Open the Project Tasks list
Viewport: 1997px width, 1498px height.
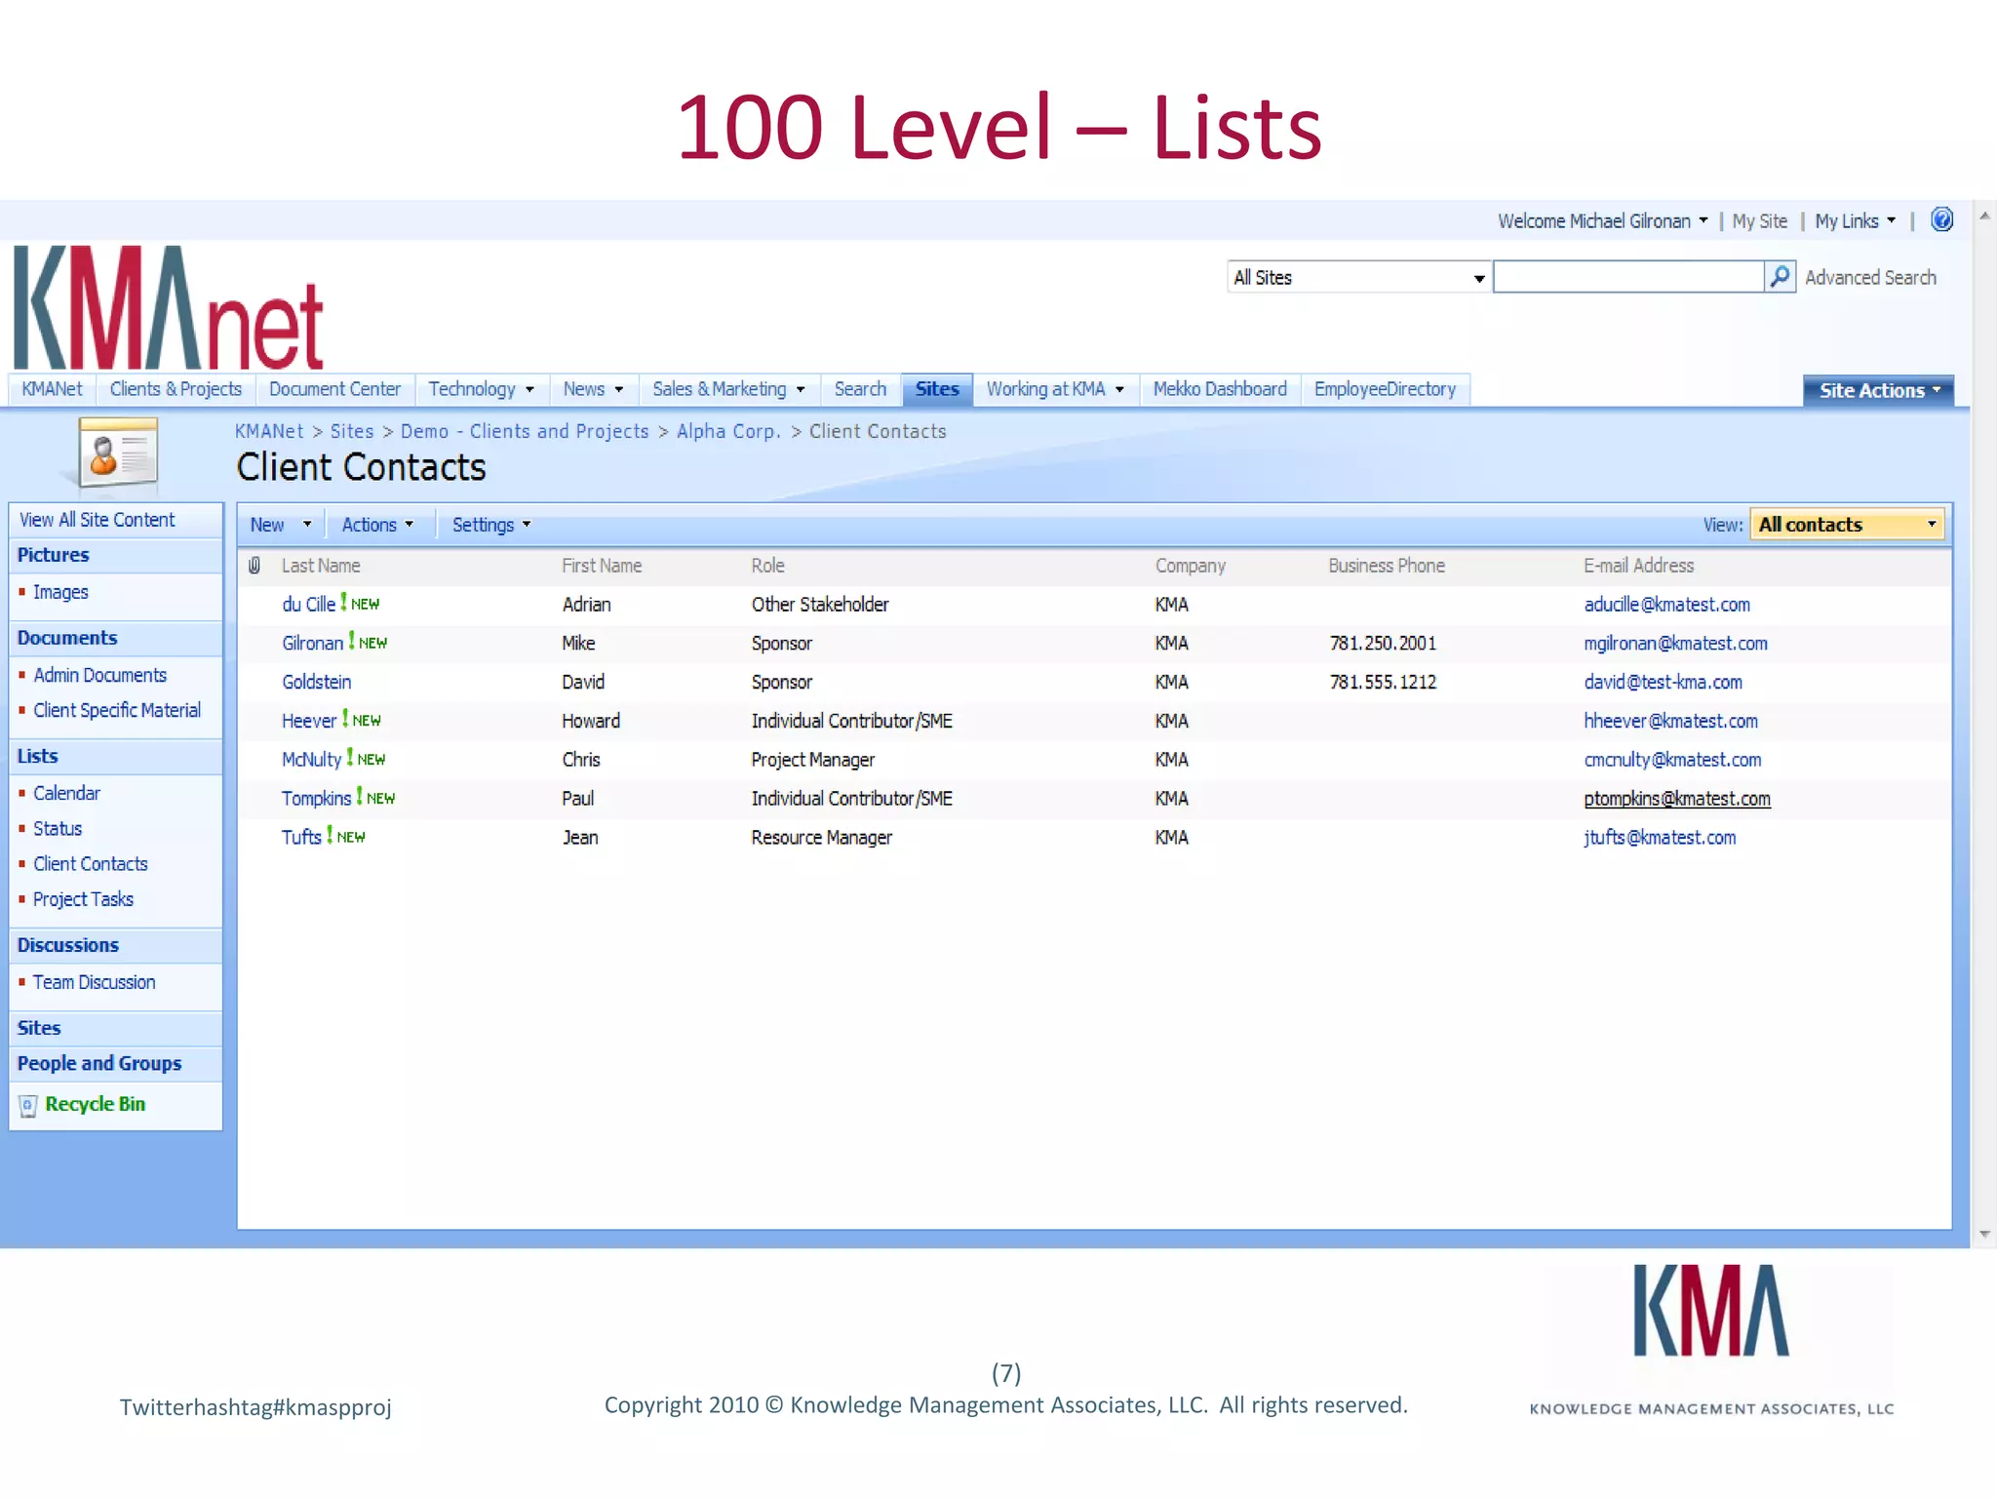(83, 899)
